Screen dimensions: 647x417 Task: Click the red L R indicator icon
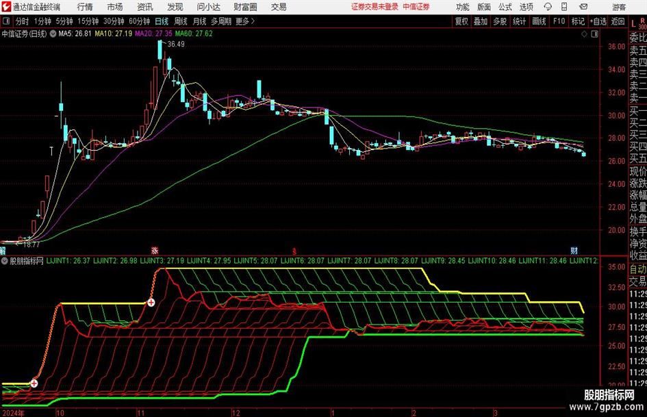[x=638, y=23]
